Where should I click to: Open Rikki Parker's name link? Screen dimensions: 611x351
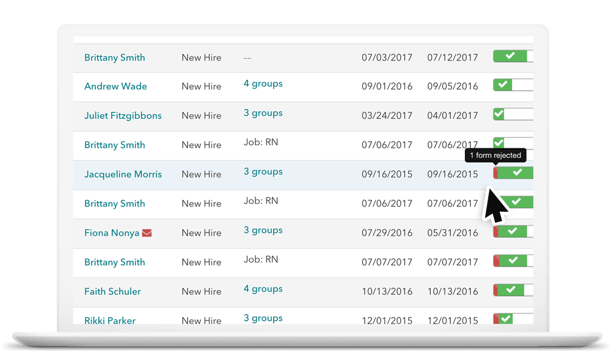pyautogui.click(x=110, y=320)
